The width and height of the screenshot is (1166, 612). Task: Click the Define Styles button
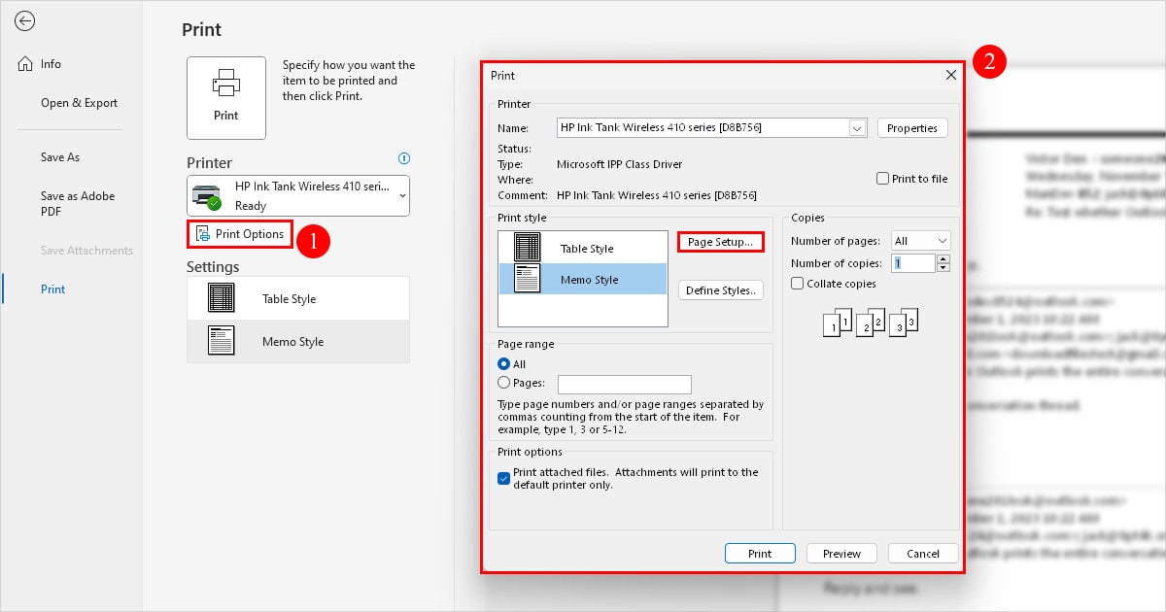point(720,290)
